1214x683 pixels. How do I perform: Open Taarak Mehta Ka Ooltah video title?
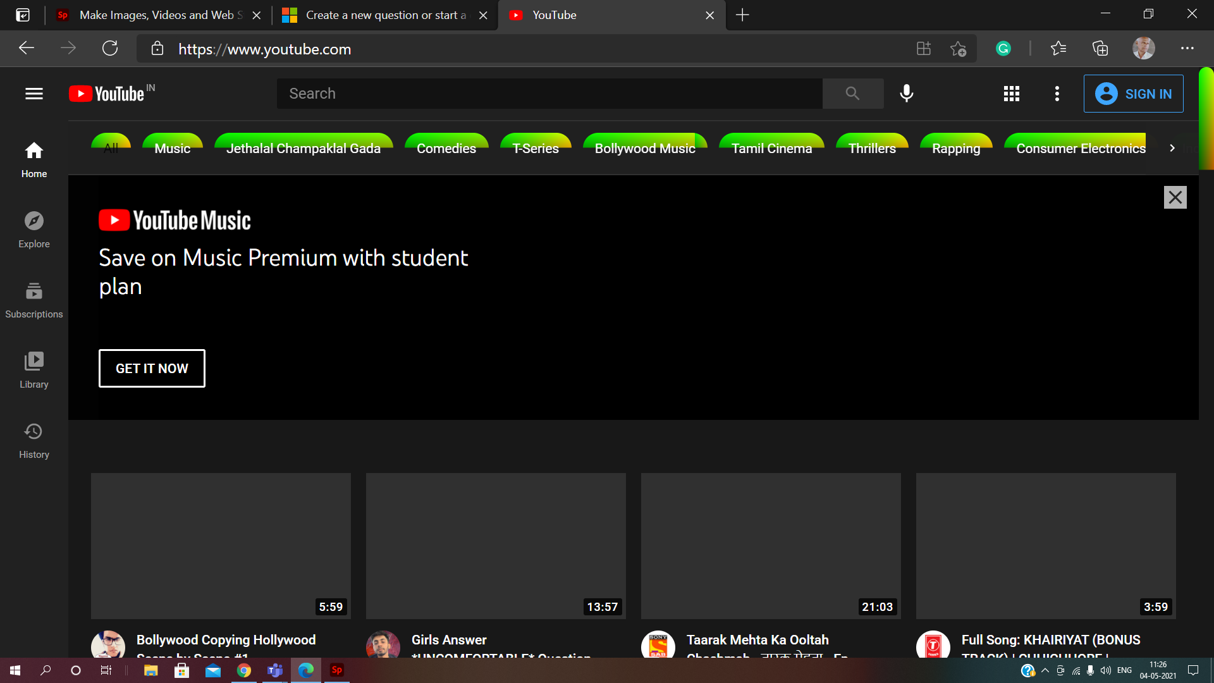[768, 644]
